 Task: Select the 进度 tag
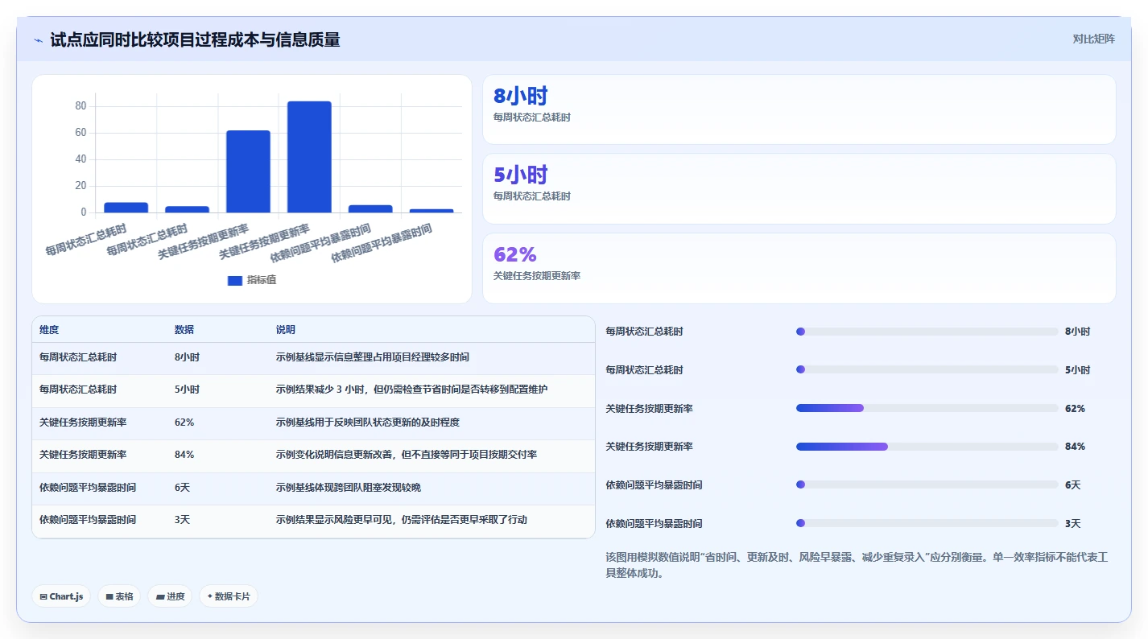click(x=170, y=596)
